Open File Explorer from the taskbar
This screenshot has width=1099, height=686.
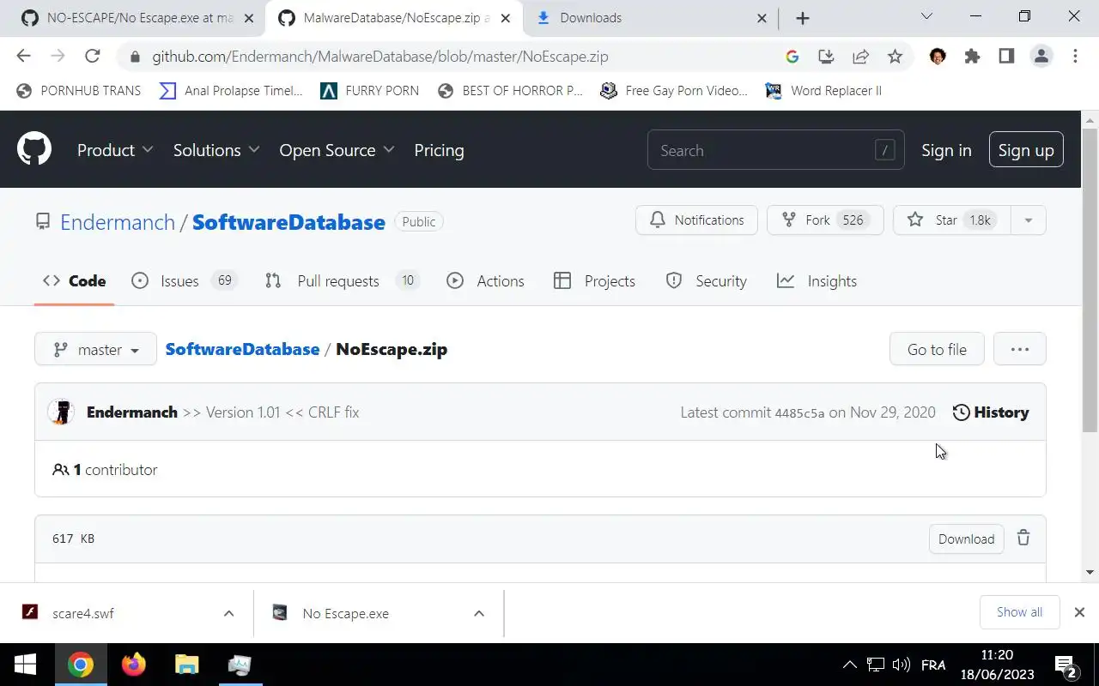tap(186, 665)
